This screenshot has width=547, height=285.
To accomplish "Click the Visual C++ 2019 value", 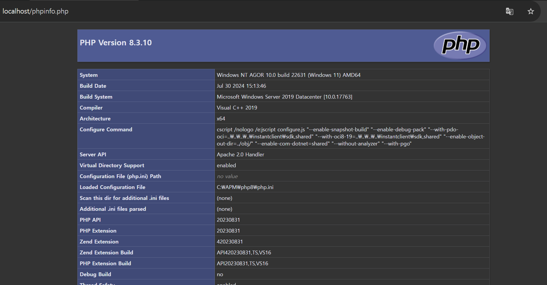I will (x=237, y=108).
